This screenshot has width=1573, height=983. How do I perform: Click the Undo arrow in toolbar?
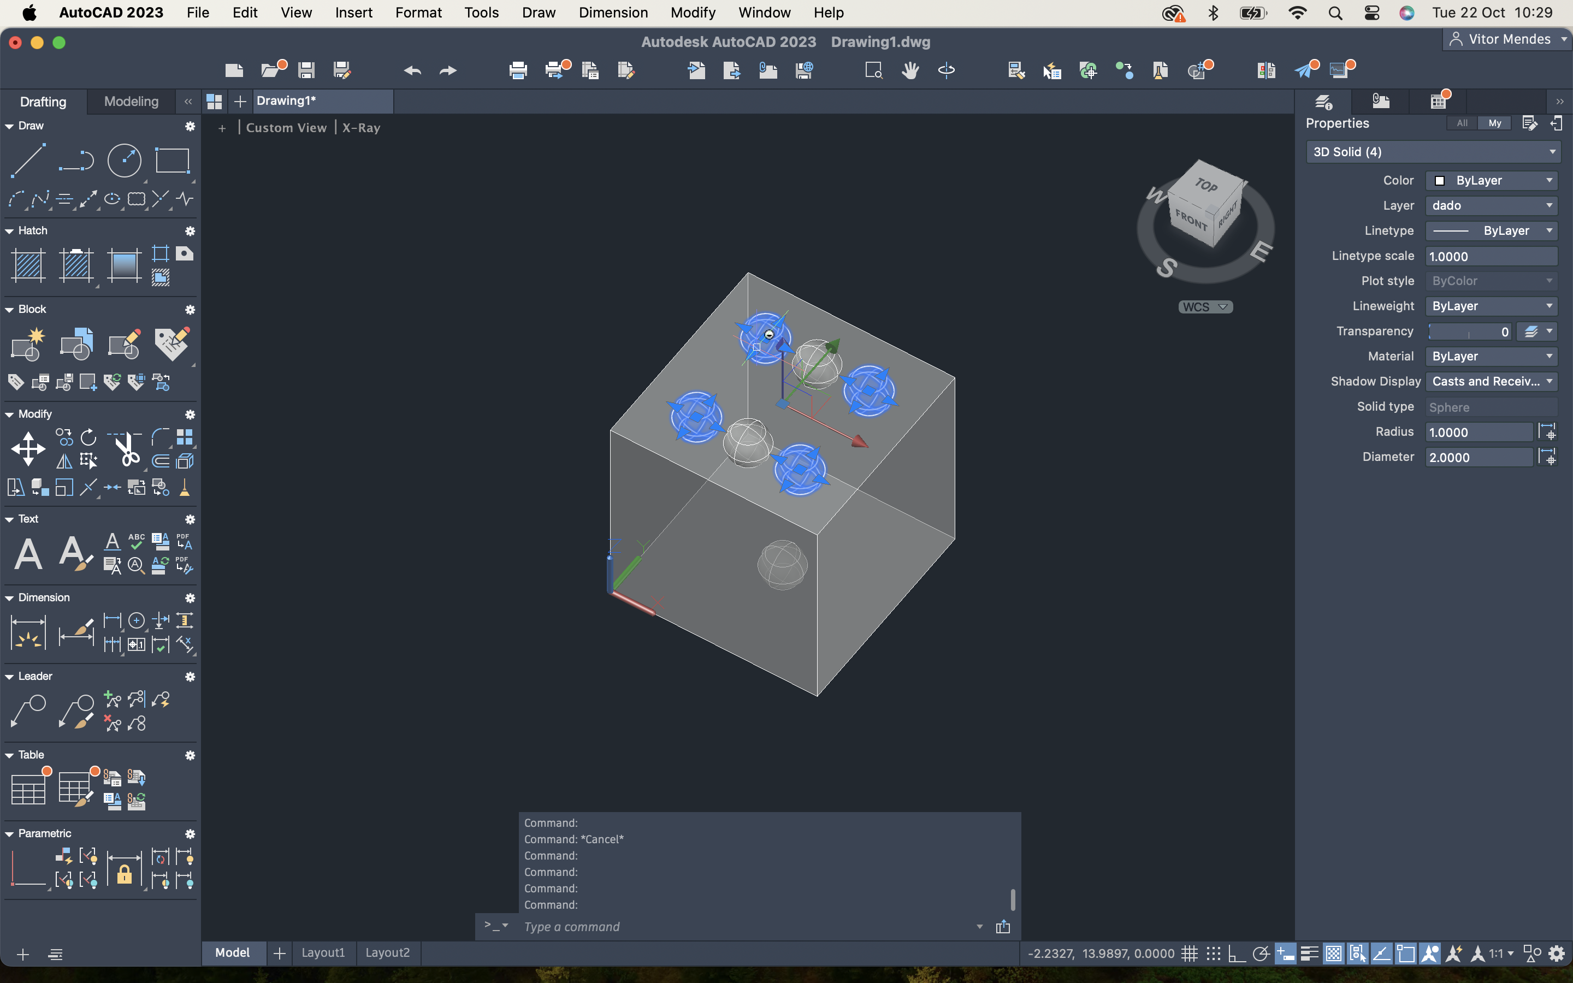tap(412, 70)
